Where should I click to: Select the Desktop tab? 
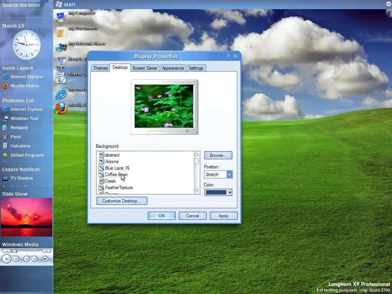tap(120, 67)
